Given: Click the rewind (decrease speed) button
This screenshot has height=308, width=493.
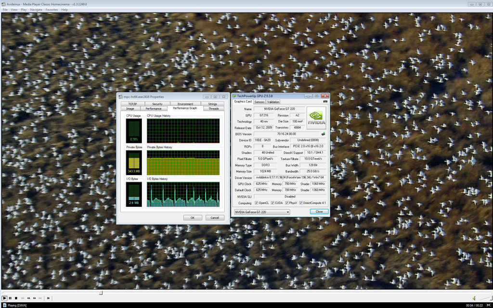Looking at the screenshot, I should 28,298.
